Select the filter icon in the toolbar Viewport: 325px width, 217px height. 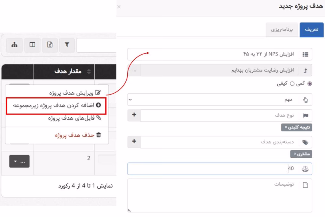[67, 45]
